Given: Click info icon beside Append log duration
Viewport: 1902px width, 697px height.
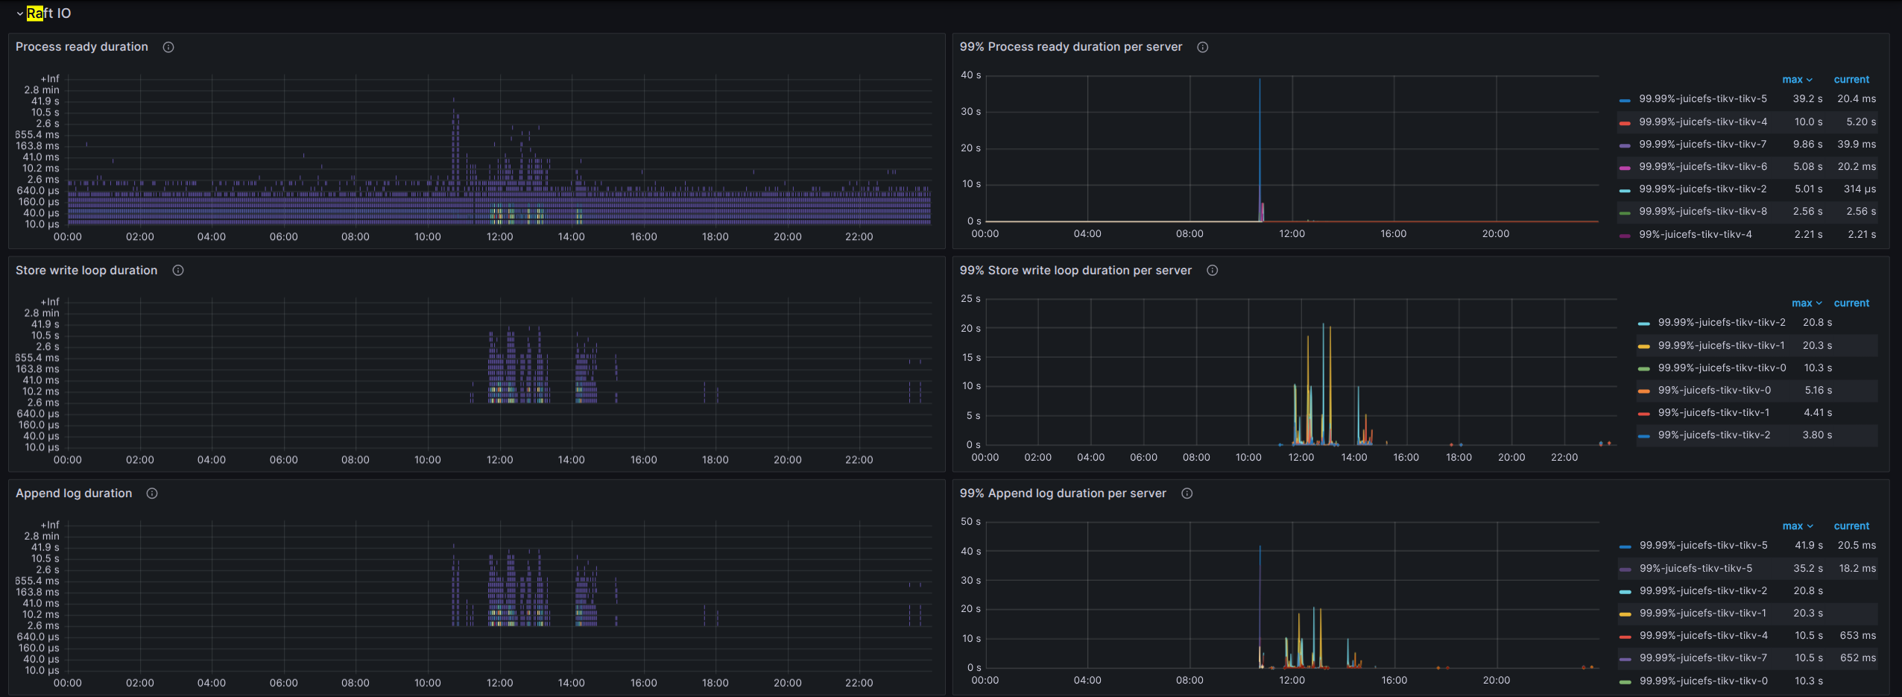Looking at the screenshot, I should (x=152, y=493).
